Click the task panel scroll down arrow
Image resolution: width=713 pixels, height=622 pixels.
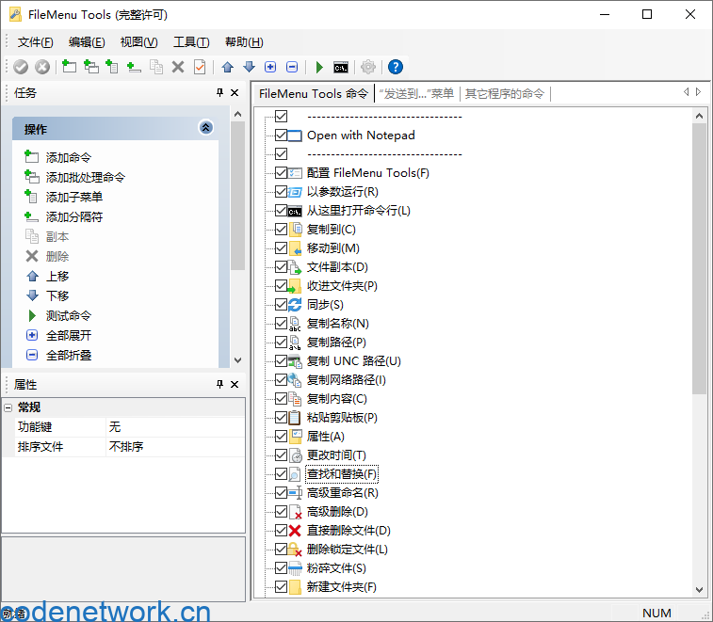[237, 359]
